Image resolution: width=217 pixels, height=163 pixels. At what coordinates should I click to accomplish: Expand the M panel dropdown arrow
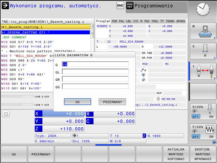click(214, 38)
